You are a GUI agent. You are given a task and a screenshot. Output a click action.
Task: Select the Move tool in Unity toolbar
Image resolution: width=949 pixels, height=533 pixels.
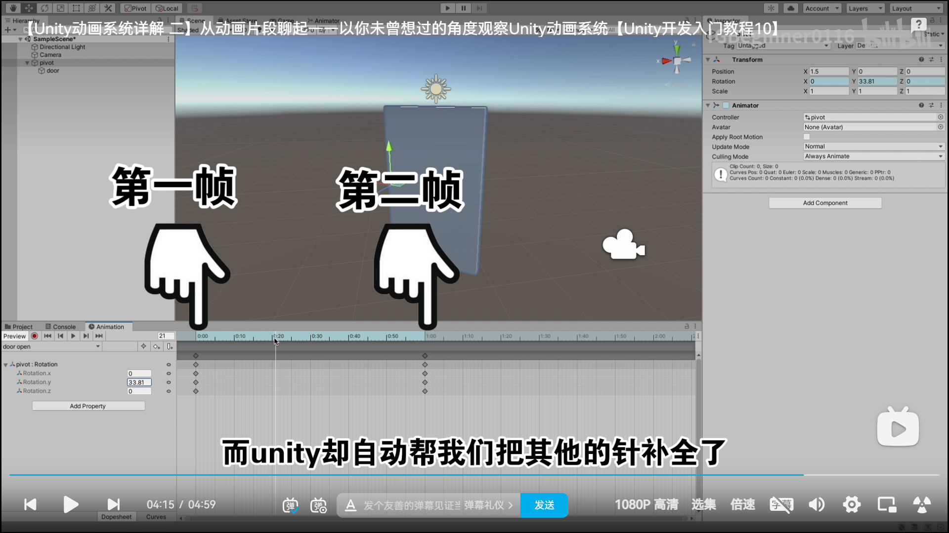click(x=29, y=8)
